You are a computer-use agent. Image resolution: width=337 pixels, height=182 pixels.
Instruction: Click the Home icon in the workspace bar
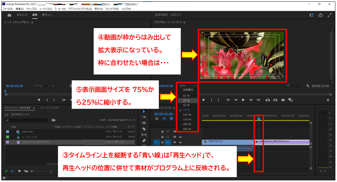pyautogui.click(x=9, y=15)
